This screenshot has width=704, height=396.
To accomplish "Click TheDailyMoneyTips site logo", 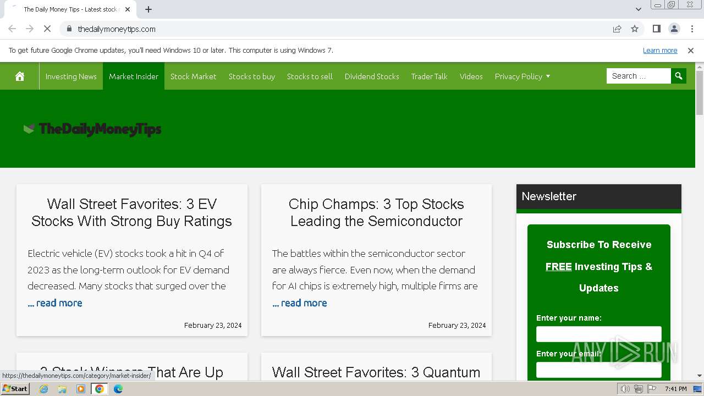I will [92, 129].
